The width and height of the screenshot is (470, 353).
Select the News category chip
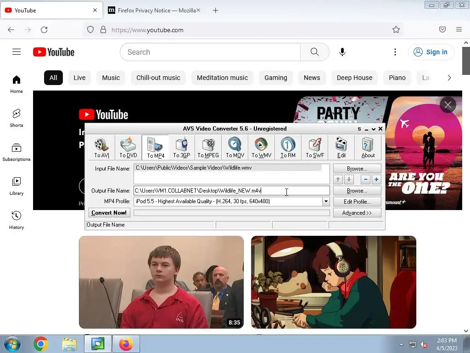[x=312, y=78]
